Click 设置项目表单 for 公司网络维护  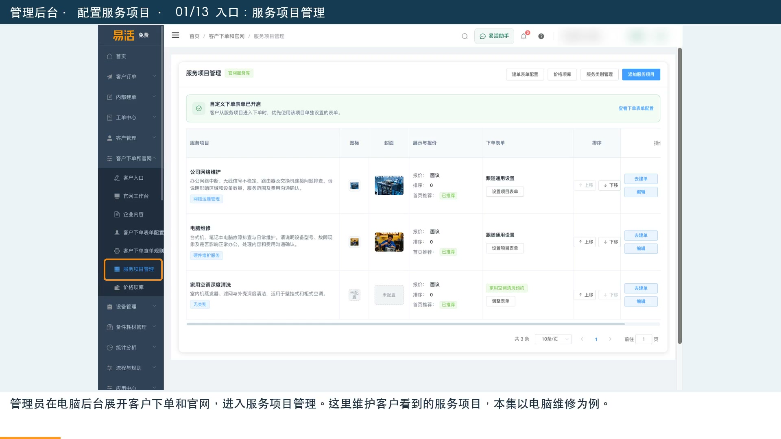coord(505,192)
